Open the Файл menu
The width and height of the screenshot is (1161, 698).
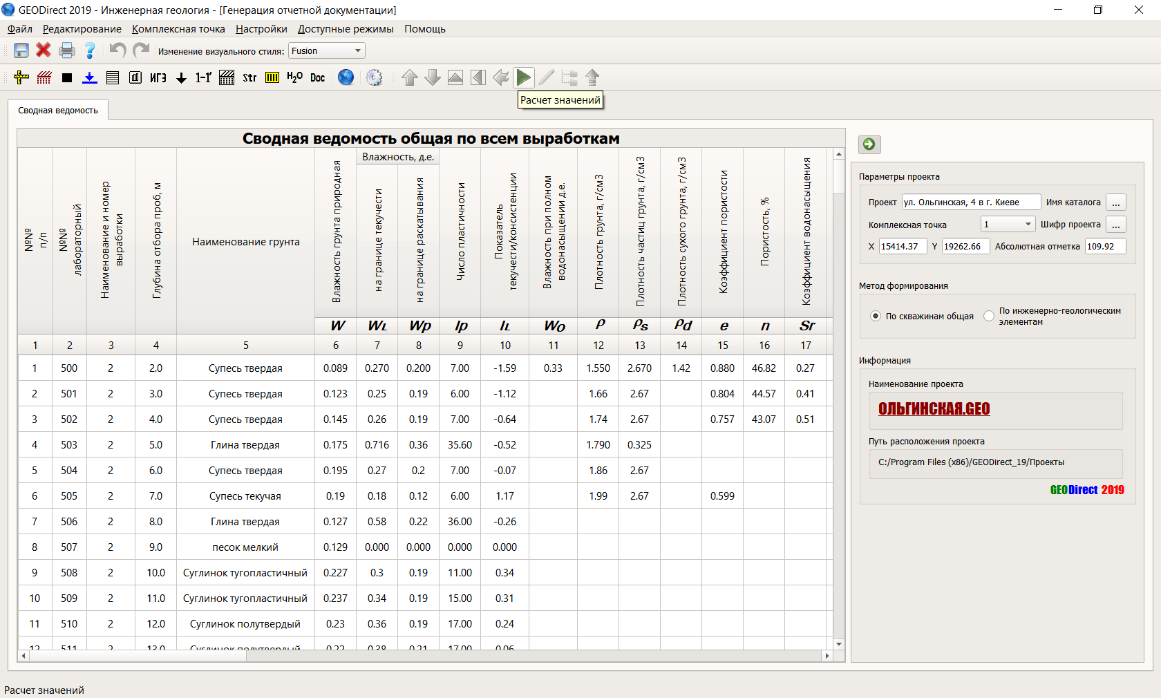[x=20, y=29]
